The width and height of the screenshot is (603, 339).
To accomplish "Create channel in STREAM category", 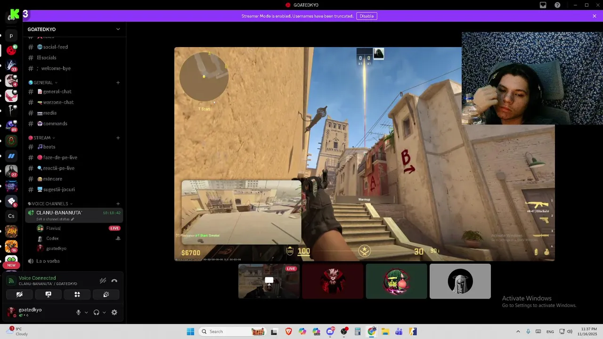I will 118,138.
